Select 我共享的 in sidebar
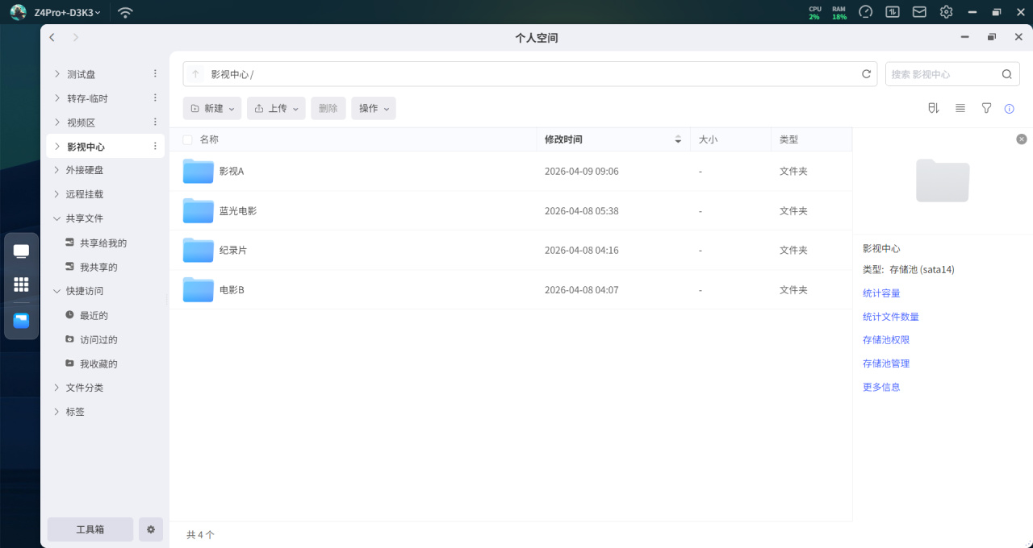 point(98,267)
